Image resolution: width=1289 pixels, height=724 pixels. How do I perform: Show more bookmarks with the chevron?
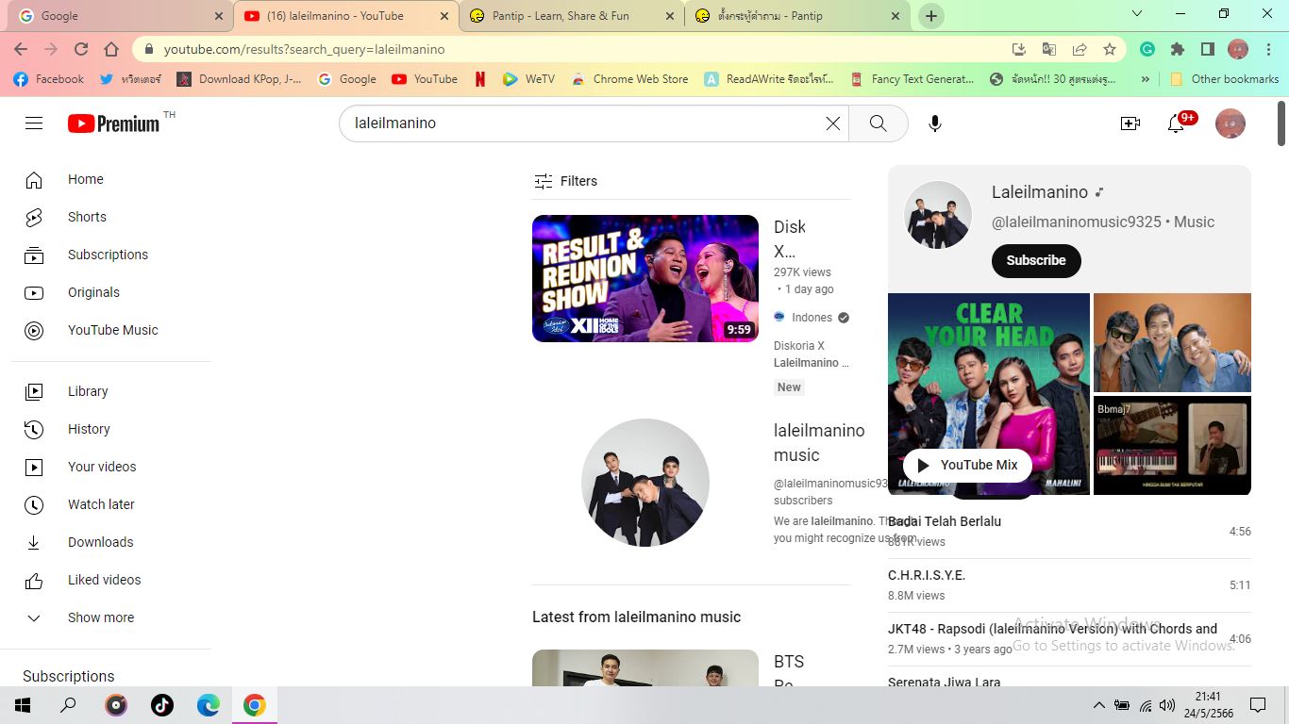tap(1146, 79)
